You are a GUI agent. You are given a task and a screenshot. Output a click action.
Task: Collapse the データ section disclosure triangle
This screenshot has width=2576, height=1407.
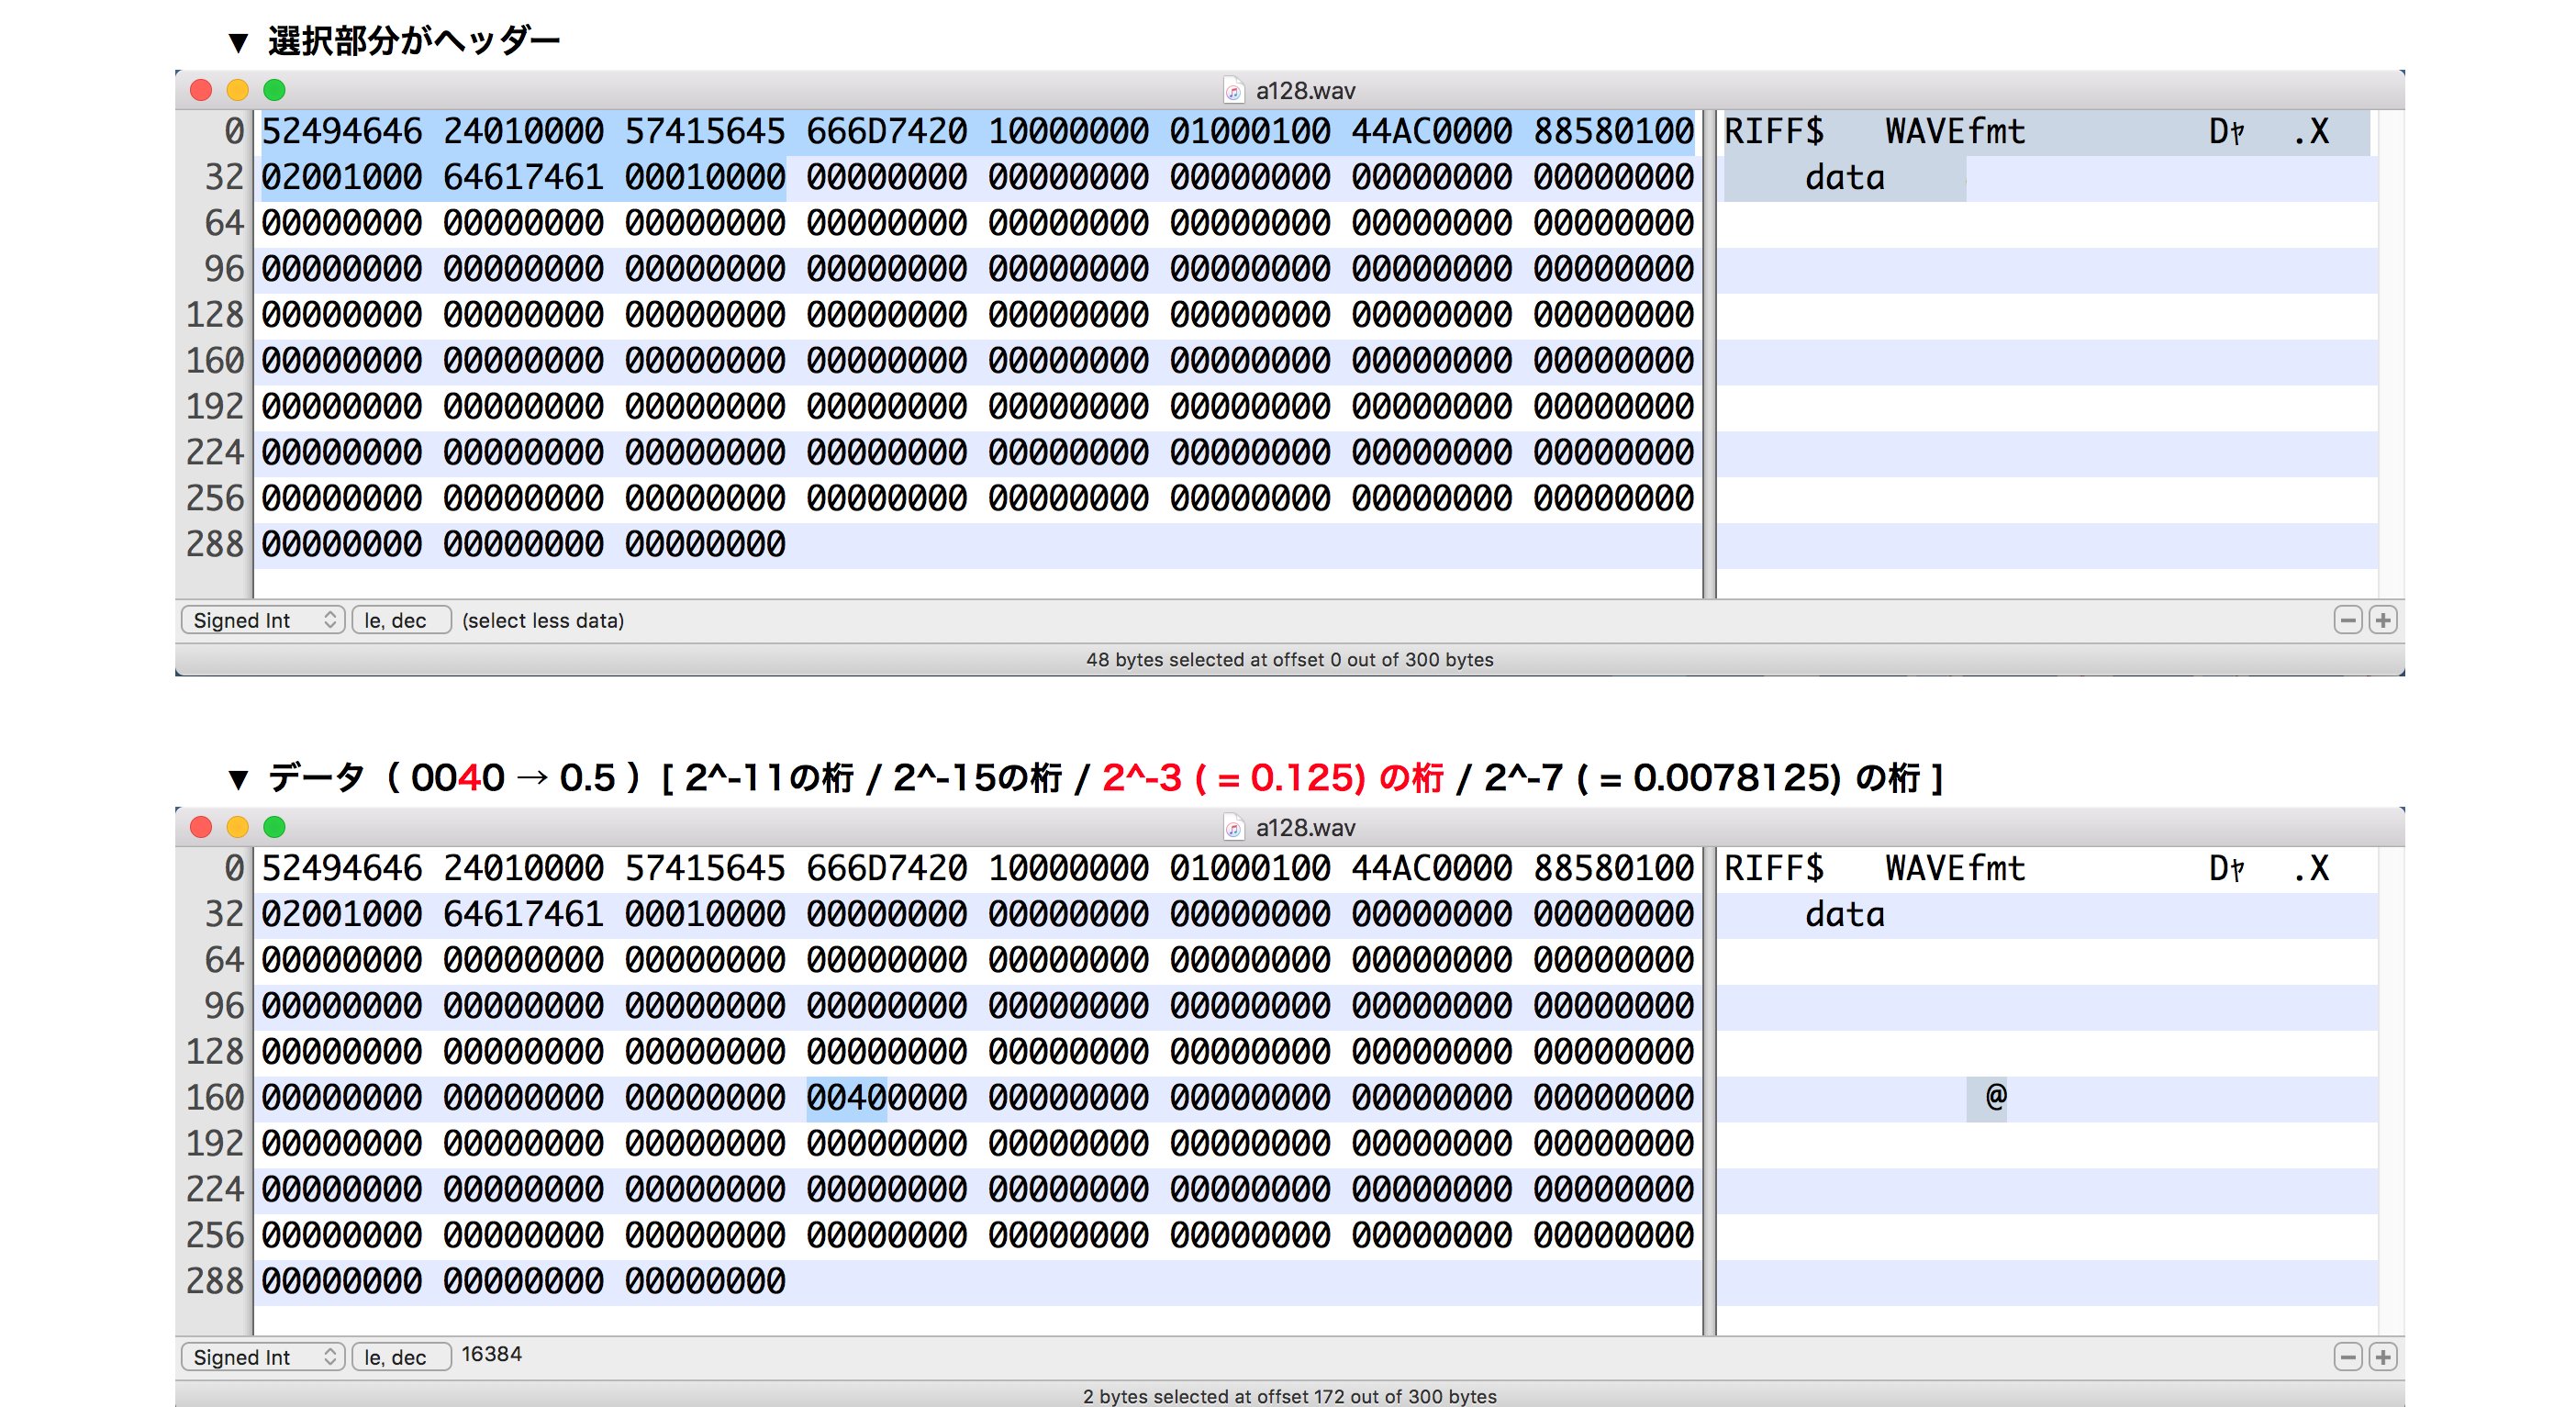(238, 779)
